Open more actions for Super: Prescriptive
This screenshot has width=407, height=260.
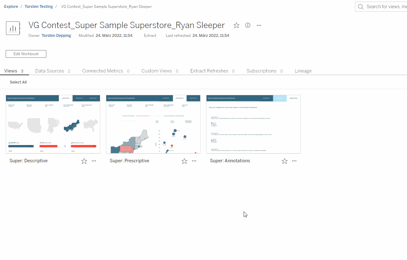point(194,161)
